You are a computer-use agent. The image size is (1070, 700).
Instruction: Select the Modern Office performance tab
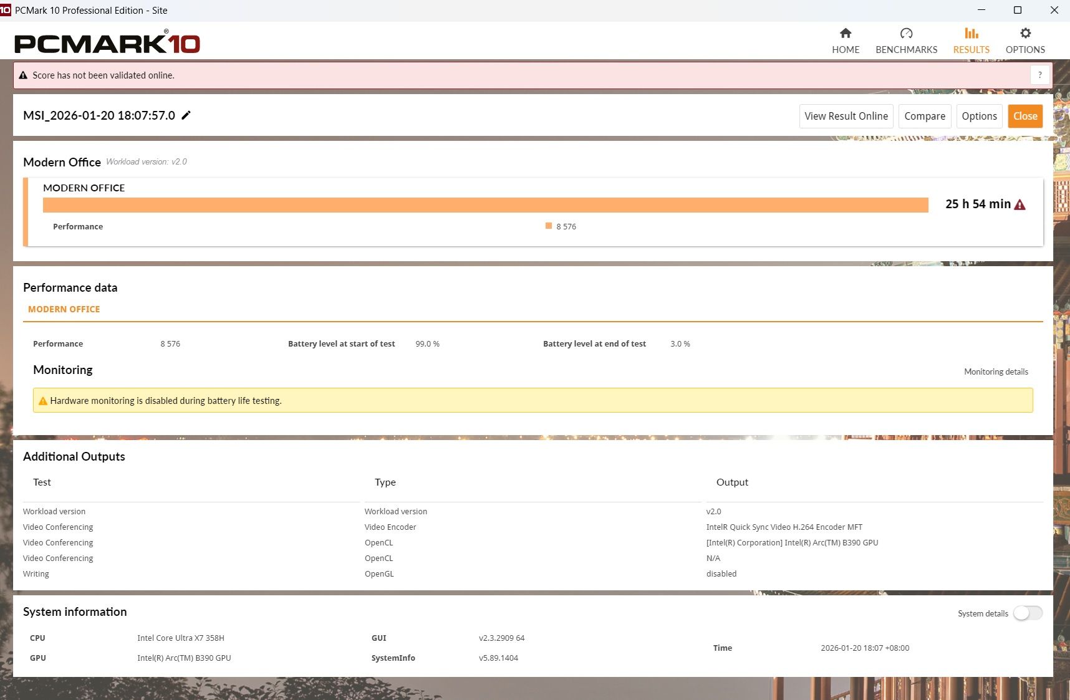pyautogui.click(x=64, y=309)
